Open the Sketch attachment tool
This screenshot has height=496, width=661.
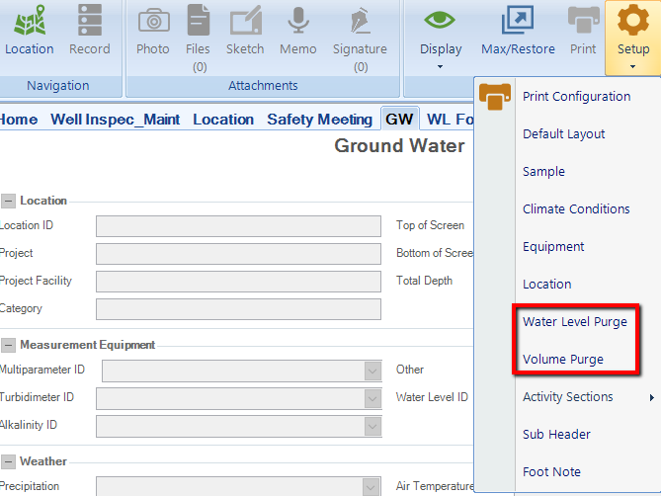(246, 20)
